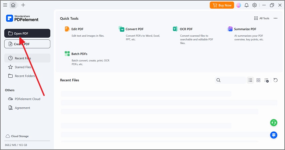Switch to list view
285x150 pixels.
click(x=250, y=80)
